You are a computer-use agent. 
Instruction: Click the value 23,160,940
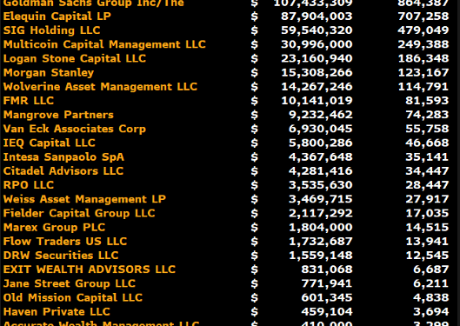coord(317,58)
